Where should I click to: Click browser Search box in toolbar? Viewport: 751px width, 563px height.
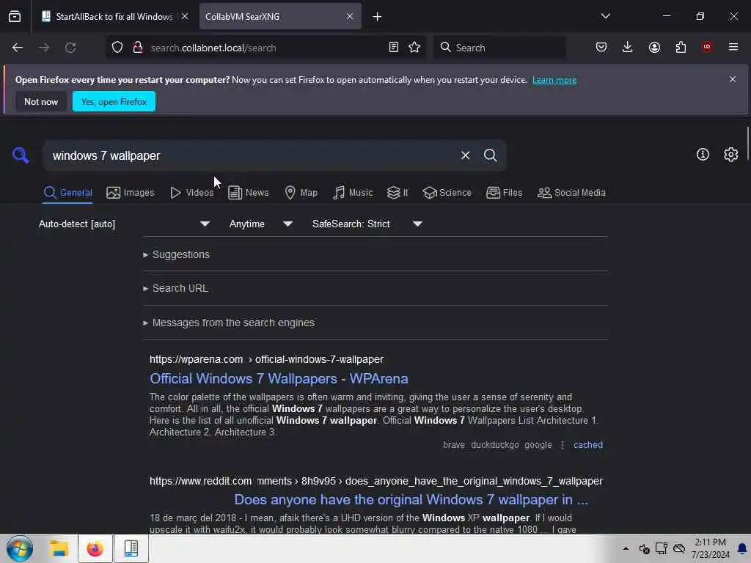point(499,48)
